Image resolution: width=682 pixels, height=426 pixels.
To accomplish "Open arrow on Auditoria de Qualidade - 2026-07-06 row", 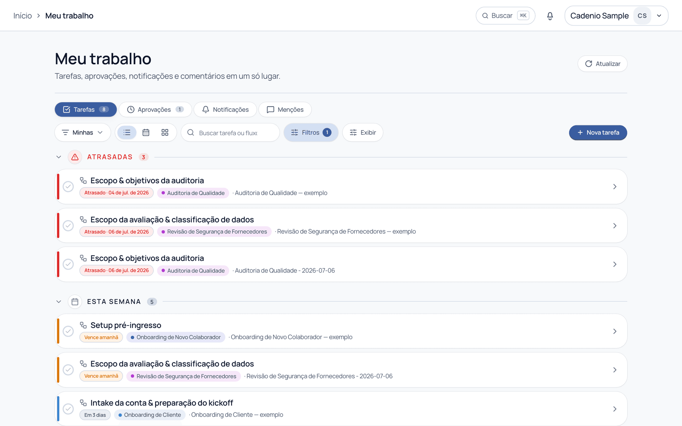I will point(615,264).
